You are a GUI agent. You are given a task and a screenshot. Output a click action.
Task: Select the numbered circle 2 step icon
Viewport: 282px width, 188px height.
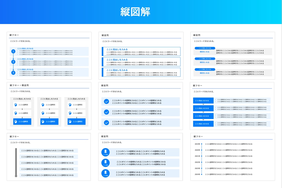pyautogui.click(x=13, y=62)
